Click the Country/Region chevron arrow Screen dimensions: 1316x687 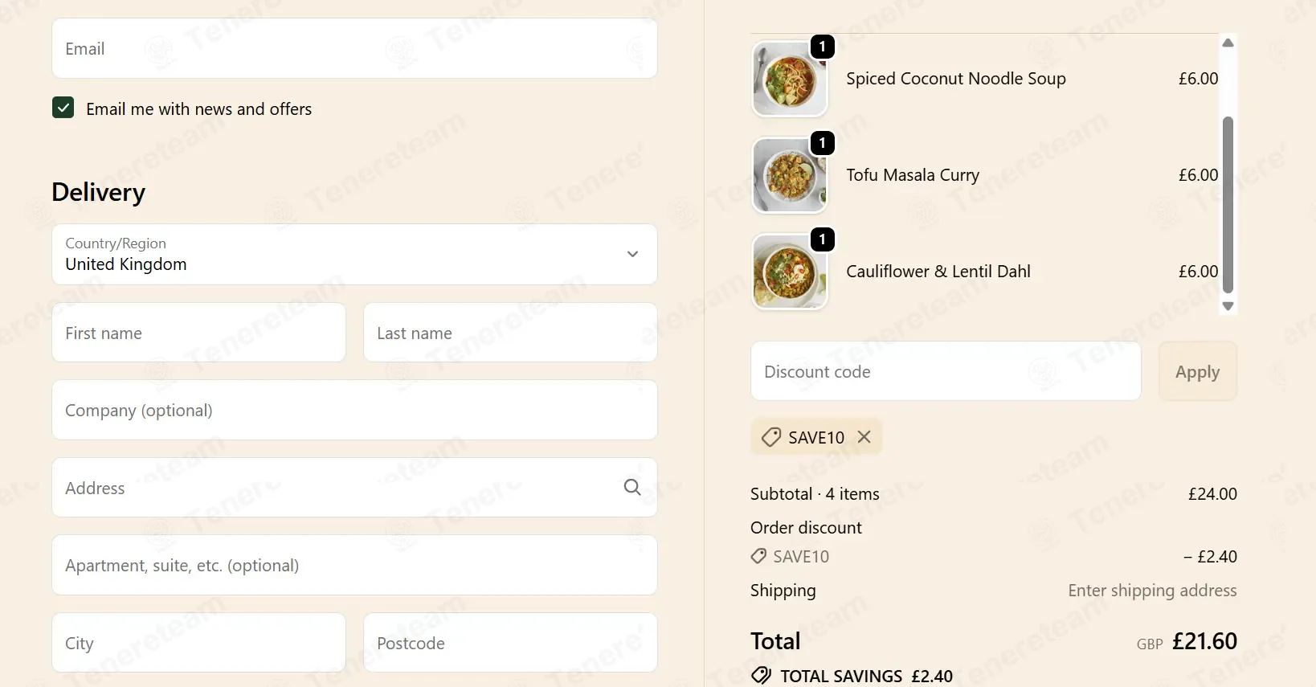pos(632,254)
